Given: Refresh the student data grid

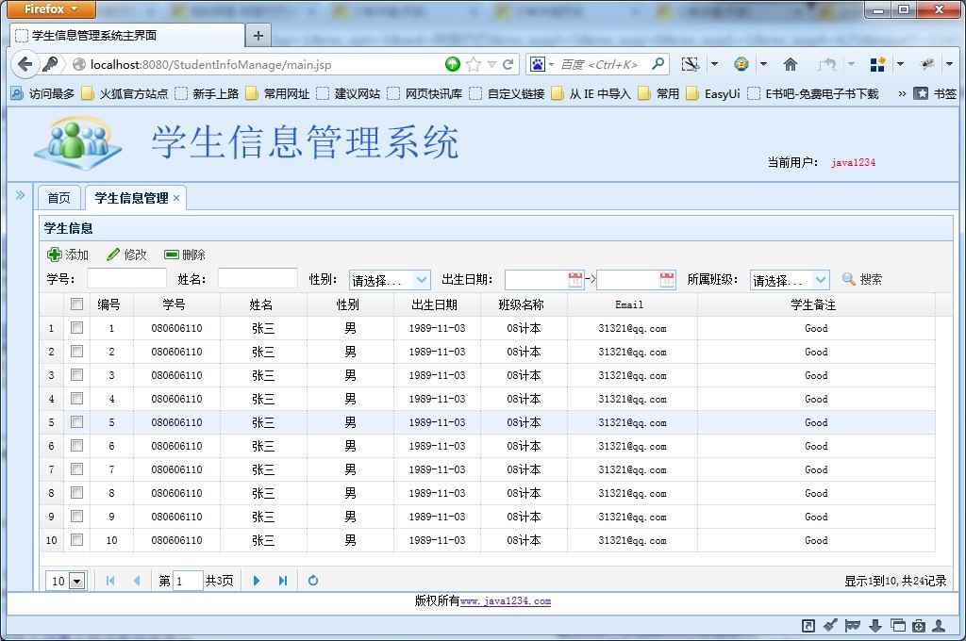Looking at the screenshot, I should click(313, 580).
